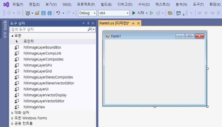Redo the last action
Screen dimensions: 222x127
click(x=68, y=13)
